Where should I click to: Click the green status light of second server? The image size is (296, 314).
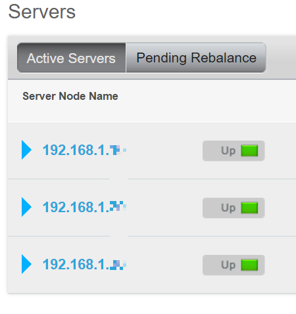(249, 208)
